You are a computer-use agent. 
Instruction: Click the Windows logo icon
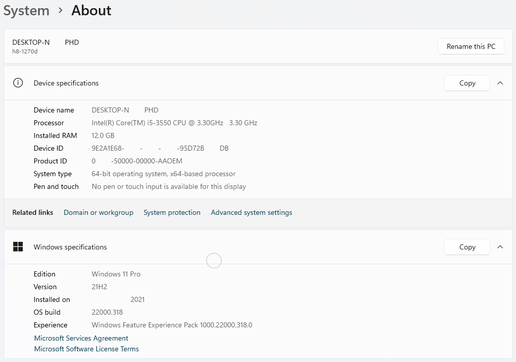[x=18, y=247]
